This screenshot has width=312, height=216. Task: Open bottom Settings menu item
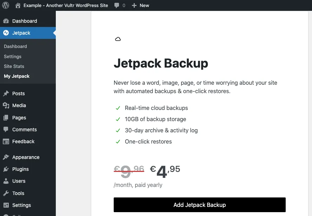[x=28, y=205]
